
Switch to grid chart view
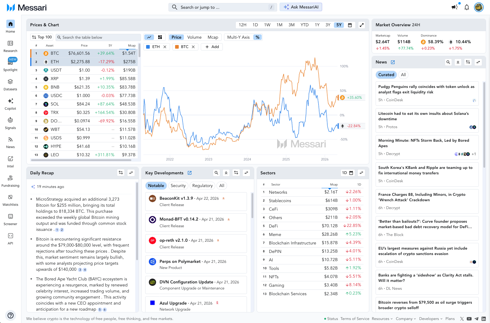160,37
